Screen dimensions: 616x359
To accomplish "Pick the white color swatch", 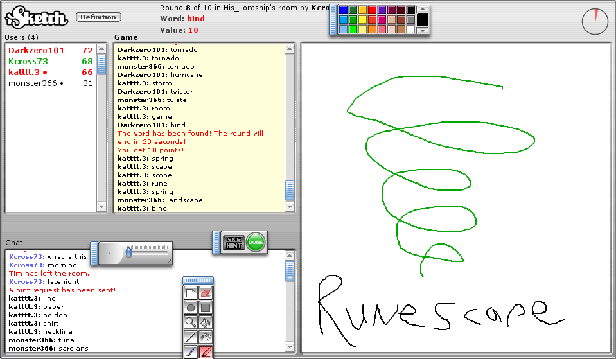I will click(x=410, y=29).
